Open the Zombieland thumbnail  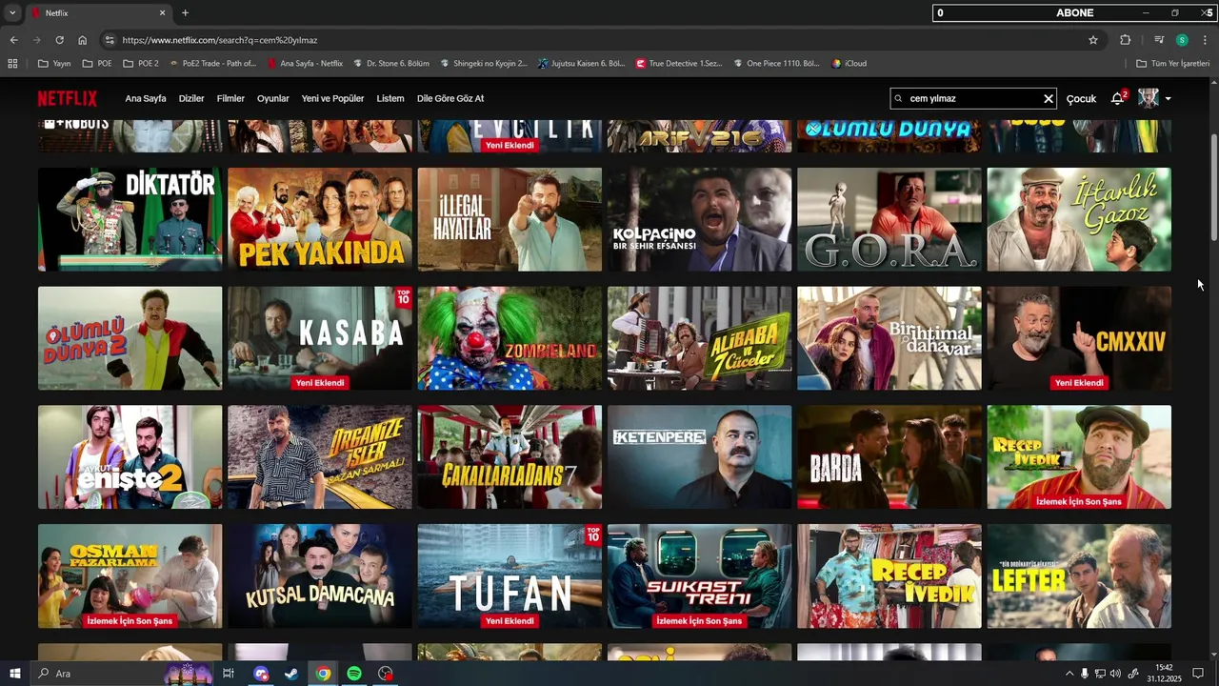[510, 338]
